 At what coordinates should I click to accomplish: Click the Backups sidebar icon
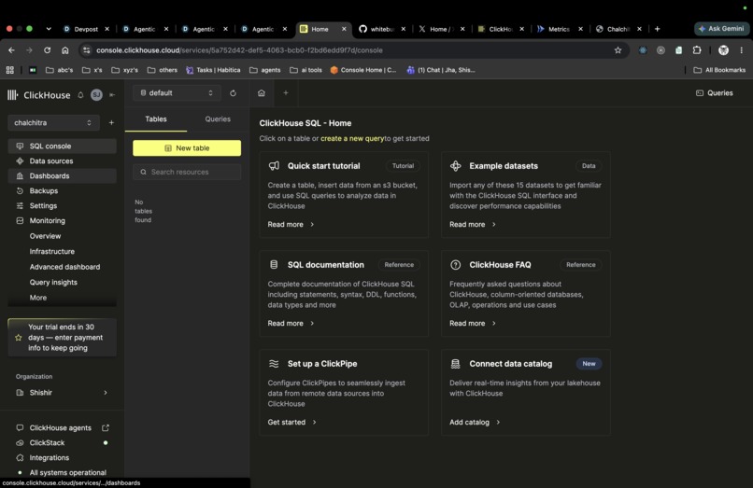20,190
